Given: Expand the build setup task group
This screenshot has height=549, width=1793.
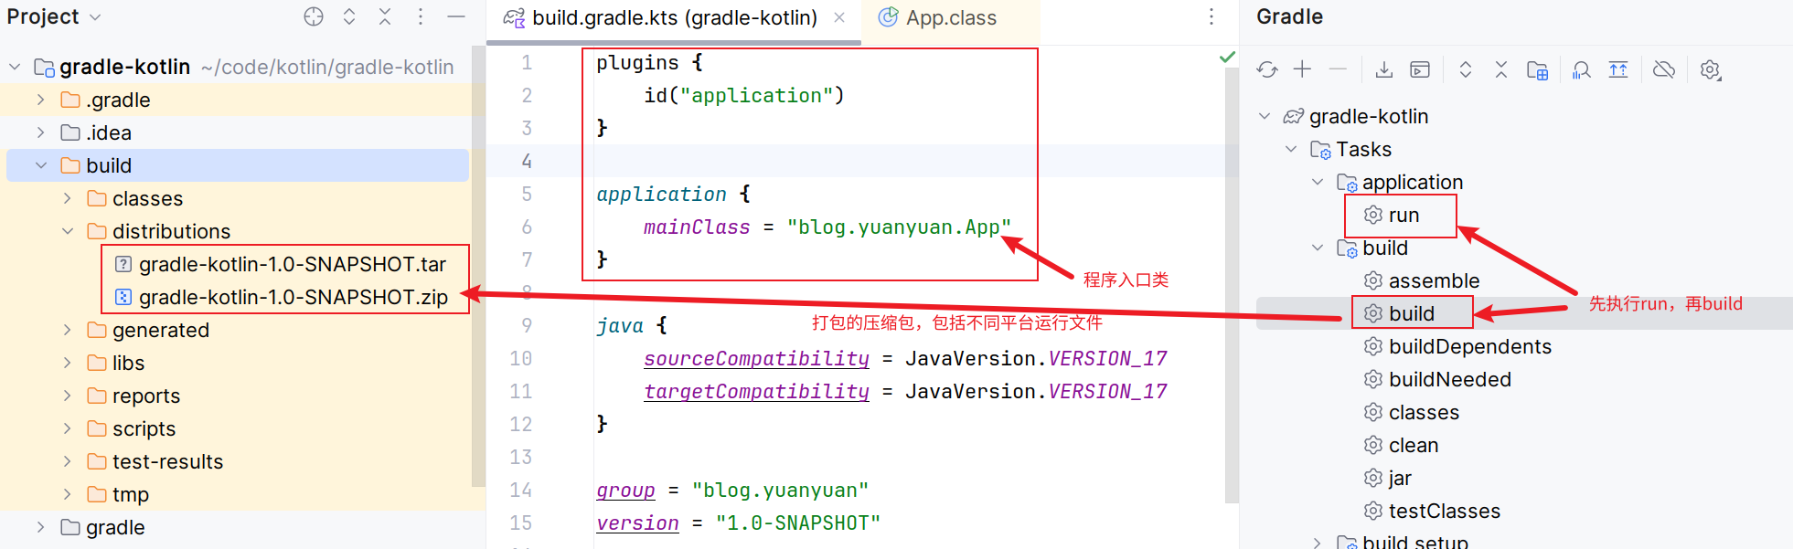Looking at the screenshot, I should click(1318, 542).
